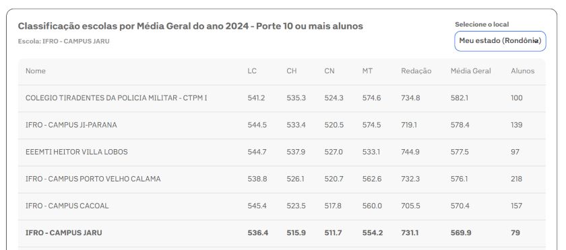This screenshot has width=566, height=250.
Task: Select the bold IFRO - CAMPUS JARU row
Action: [x=282, y=233]
